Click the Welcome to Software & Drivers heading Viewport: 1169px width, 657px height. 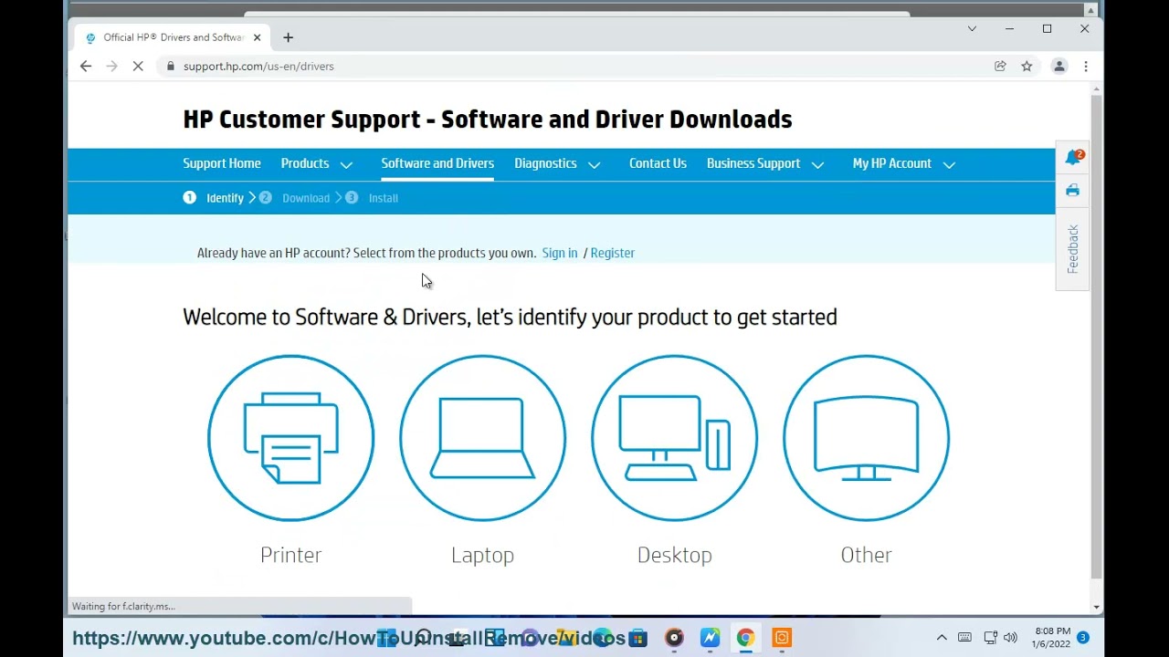510,317
